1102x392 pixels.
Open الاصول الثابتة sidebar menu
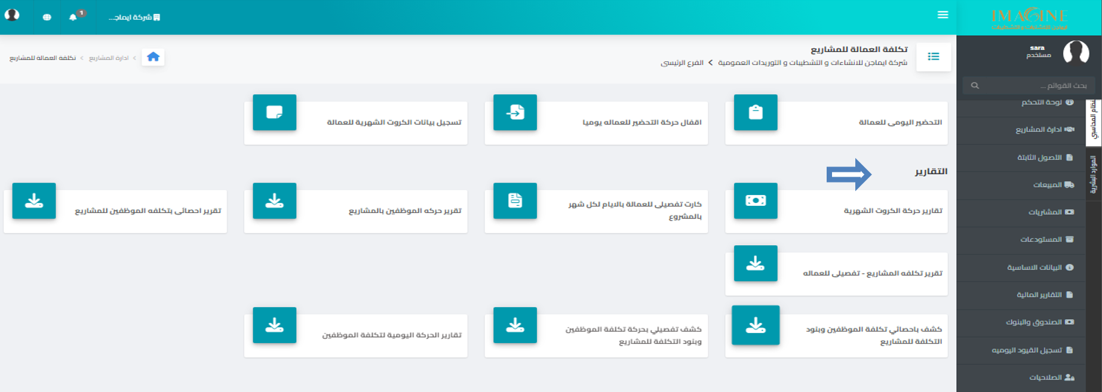tap(1021, 158)
